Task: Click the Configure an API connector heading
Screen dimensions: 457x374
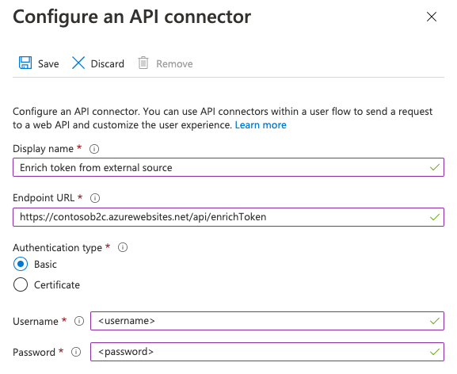Action: coord(131,17)
